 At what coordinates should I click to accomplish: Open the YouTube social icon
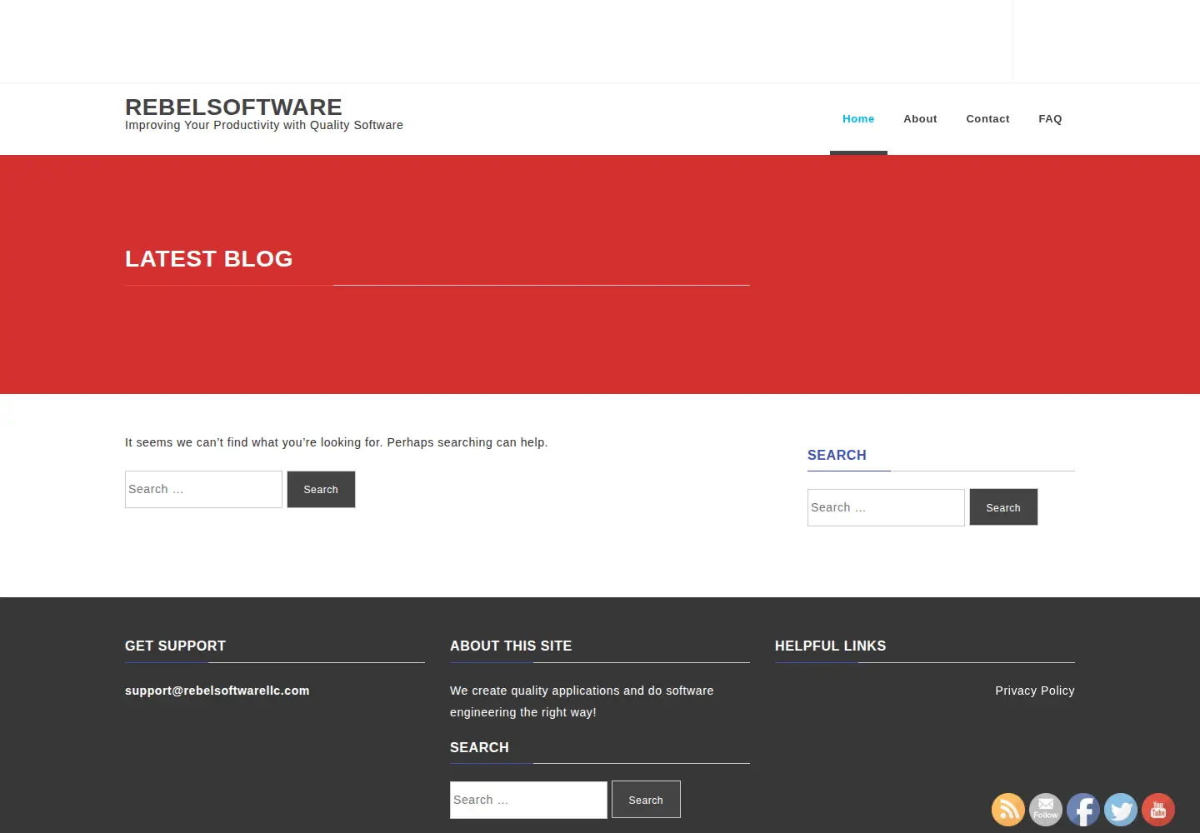(1158, 810)
